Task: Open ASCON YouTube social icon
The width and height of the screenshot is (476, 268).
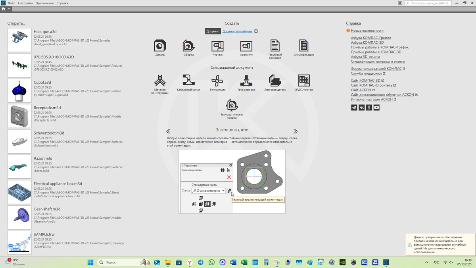Action: tap(376, 107)
